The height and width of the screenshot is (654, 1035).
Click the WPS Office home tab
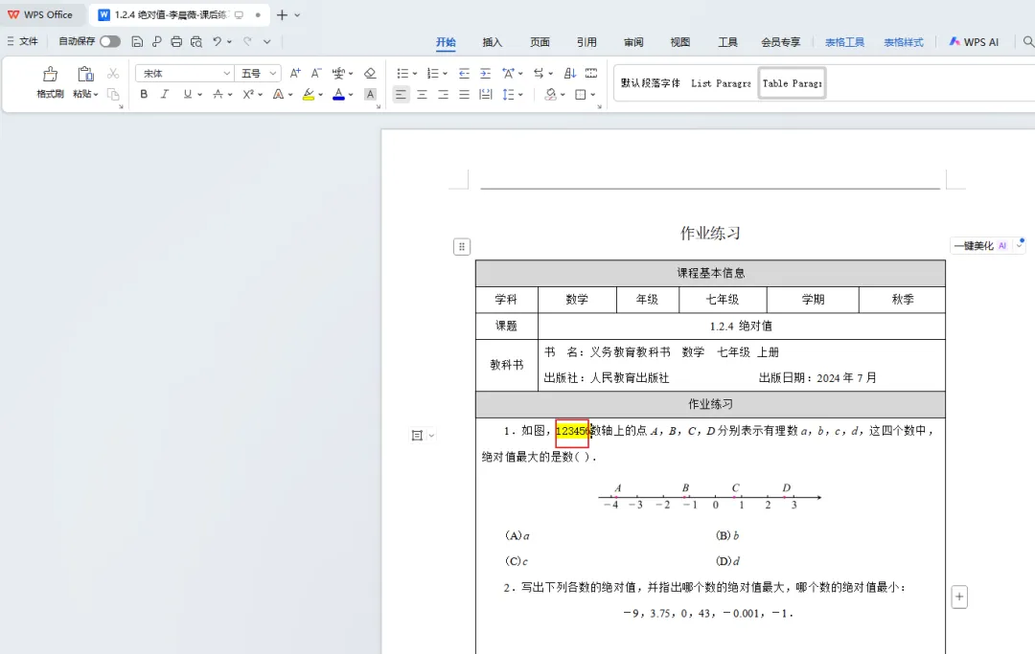point(40,14)
